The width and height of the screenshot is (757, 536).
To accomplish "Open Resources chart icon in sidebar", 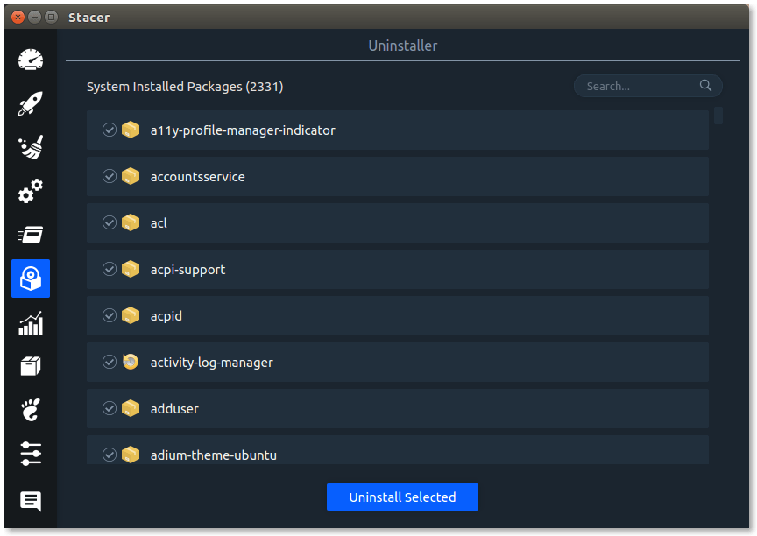I will (x=31, y=323).
